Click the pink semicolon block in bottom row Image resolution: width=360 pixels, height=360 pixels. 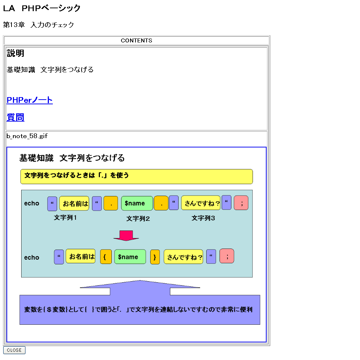pos(227,256)
